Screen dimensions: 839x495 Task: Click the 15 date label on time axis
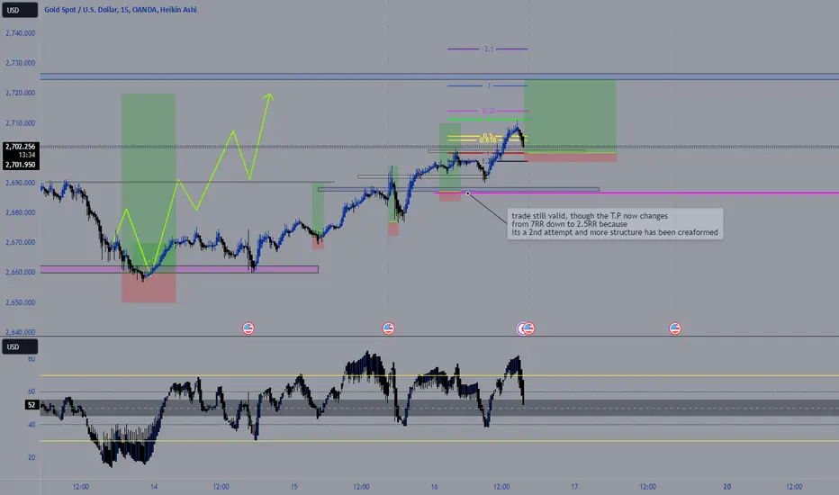coord(294,486)
